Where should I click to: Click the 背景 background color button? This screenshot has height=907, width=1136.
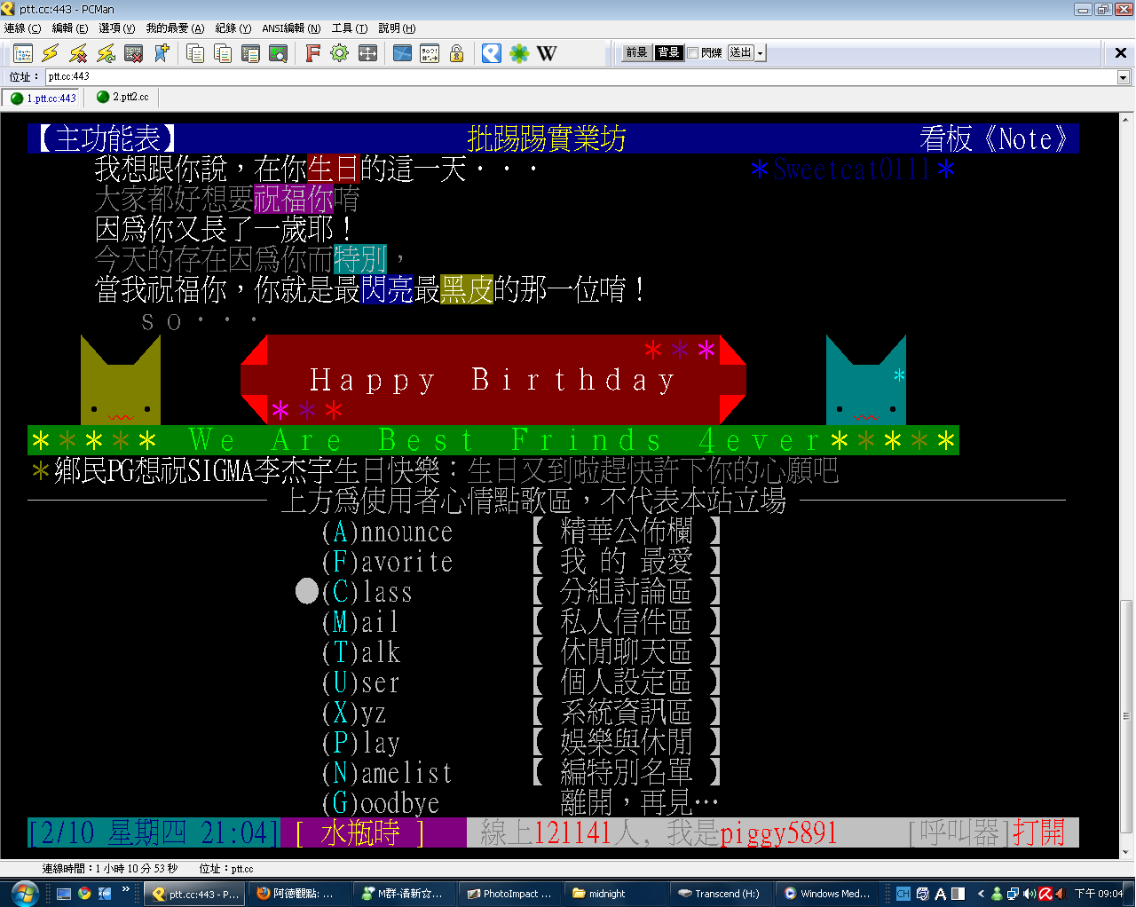tap(668, 53)
